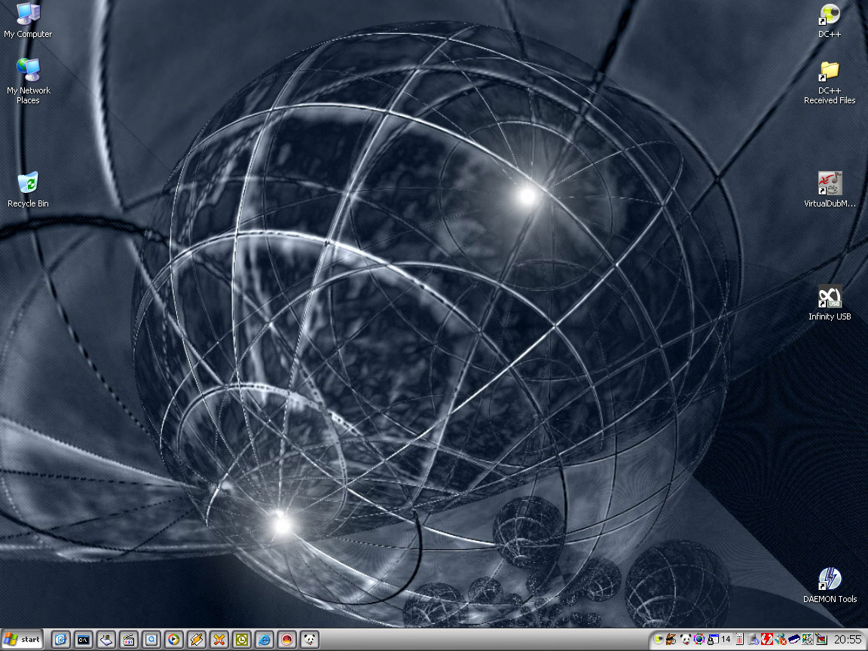The height and width of the screenshot is (651, 868).
Task: Open the eMule donkey tray icon
Action: [x=671, y=639]
